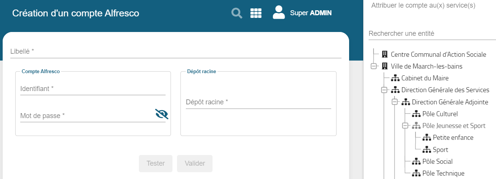Click the Centre Communal d'Action Sociale building icon
496x179 pixels.
click(x=385, y=54)
